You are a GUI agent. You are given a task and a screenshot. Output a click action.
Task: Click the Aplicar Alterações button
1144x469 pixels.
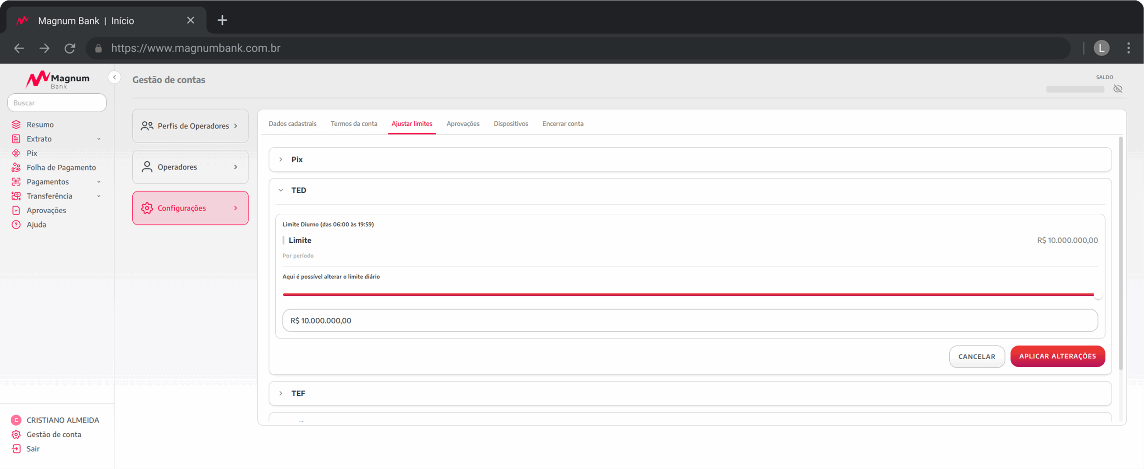pyautogui.click(x=1057, y=356)
